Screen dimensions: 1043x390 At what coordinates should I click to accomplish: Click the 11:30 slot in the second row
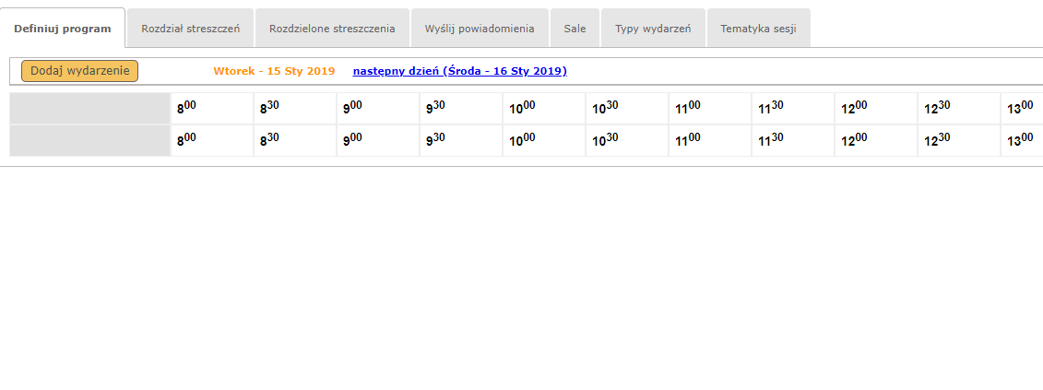click(792, 140)
